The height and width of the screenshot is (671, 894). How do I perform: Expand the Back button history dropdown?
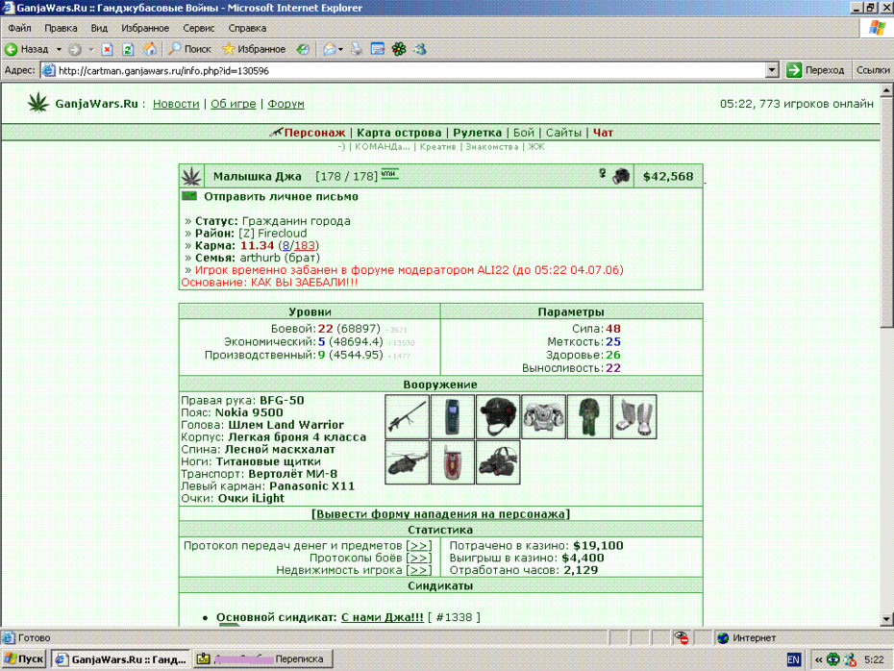58,50
